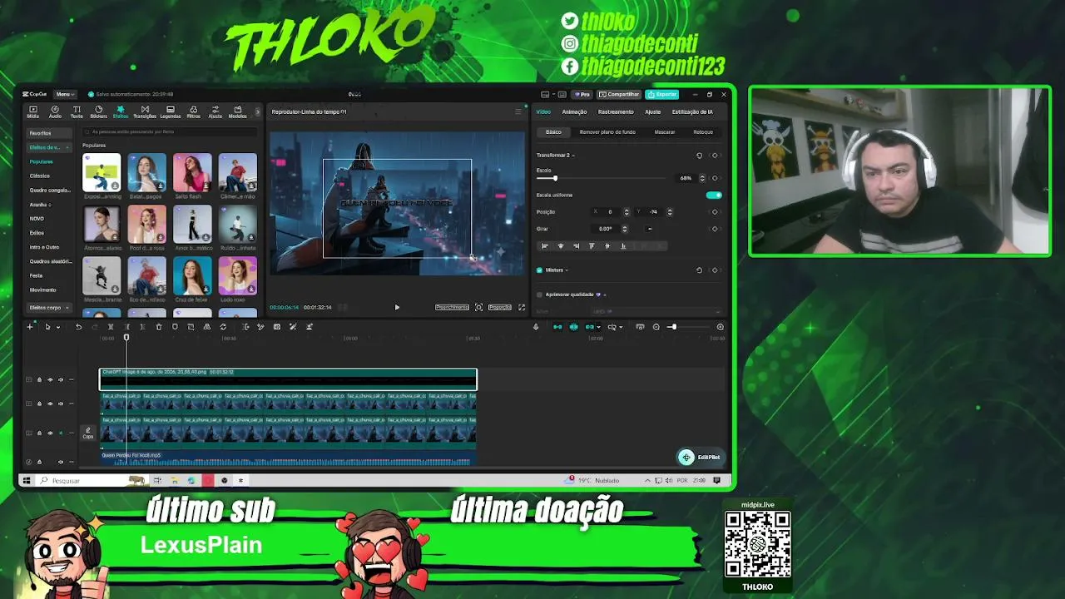Open the Stickers panel
Screen dimensions: 1065x599
pos(98,111)
